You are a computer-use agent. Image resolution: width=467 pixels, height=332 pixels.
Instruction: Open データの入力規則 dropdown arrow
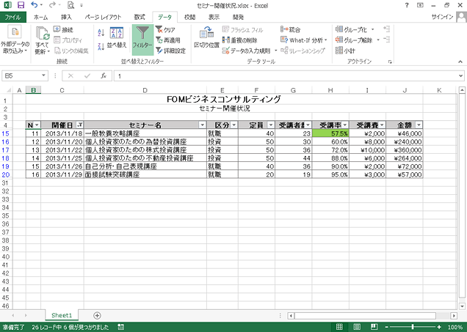tap(275, 51)
